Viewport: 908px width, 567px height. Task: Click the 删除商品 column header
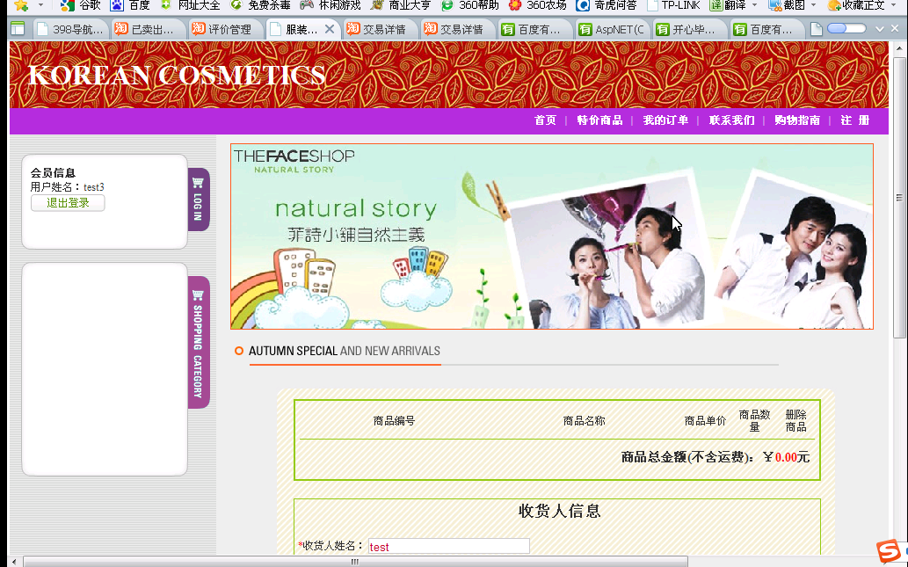795,421
